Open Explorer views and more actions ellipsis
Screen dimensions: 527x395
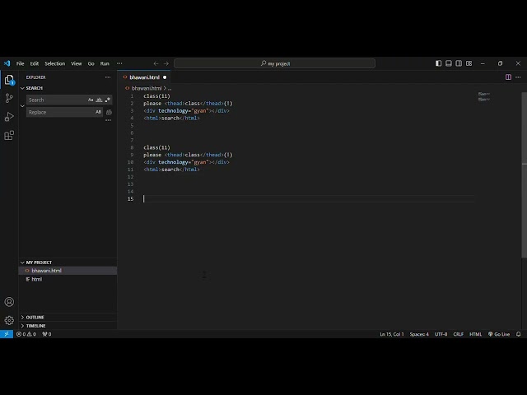click(x=108, y=77)
